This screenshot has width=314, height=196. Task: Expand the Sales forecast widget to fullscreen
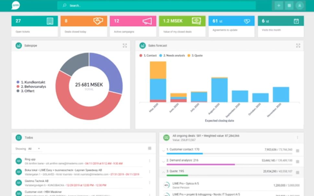[x=298, y=46]
